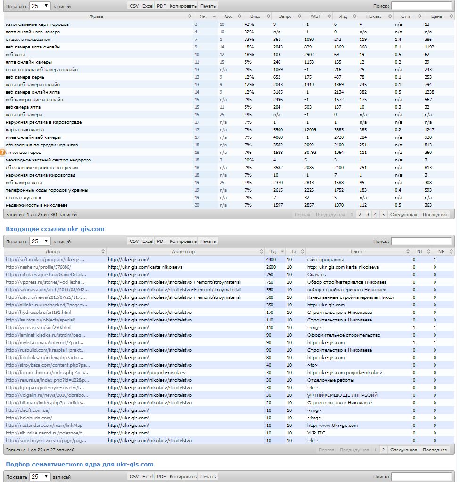The width and height of the screenshot is (460, 482).
Task: Sort incoming links by the Донор column
Action: point(53,252)
